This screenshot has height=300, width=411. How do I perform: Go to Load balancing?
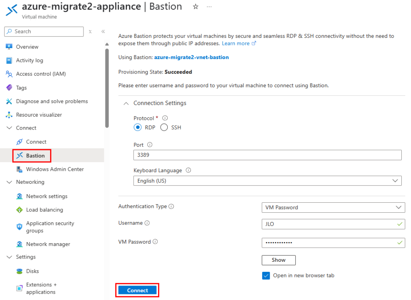click(45, 210)
